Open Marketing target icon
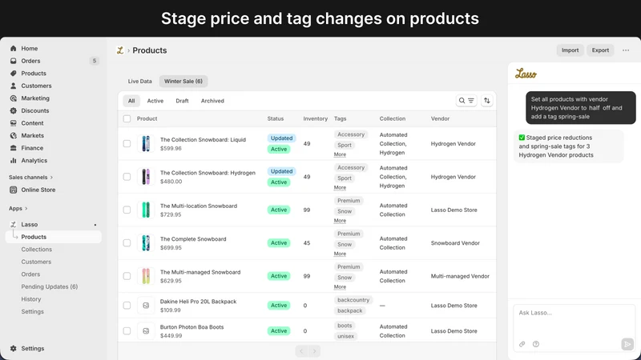This screenshot has width=641, height=360. coord(13,98)
